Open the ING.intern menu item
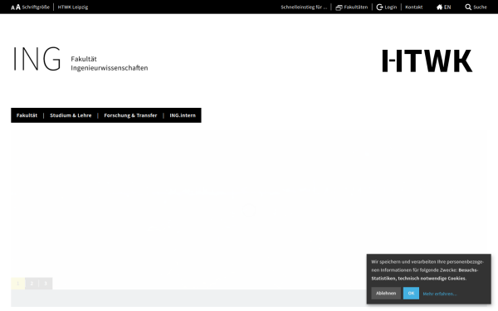This screenshot has width=498, height=311. click(x=183, y=115)
